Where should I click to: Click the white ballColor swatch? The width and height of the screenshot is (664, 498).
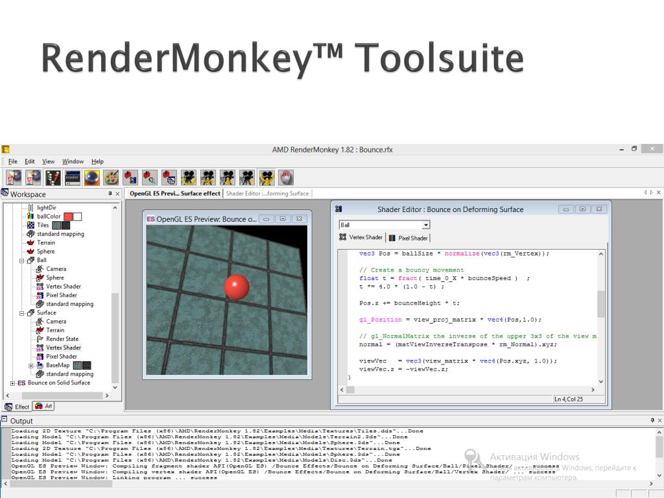click(x=77, y=217)
